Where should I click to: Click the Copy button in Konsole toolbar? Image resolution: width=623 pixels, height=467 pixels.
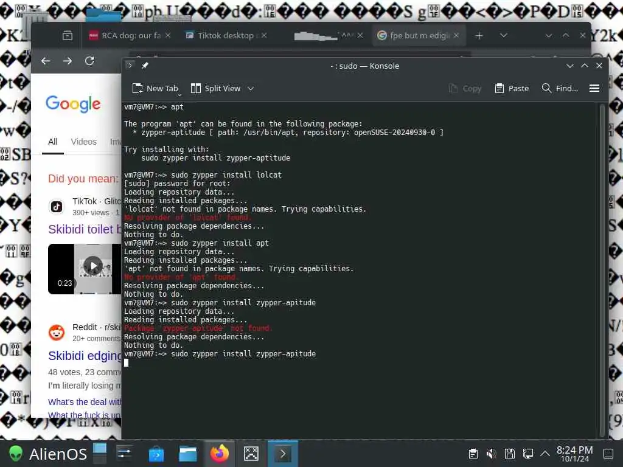pos(465,89)
